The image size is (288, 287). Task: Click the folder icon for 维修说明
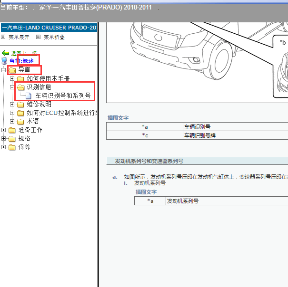[x=20, y=105]
